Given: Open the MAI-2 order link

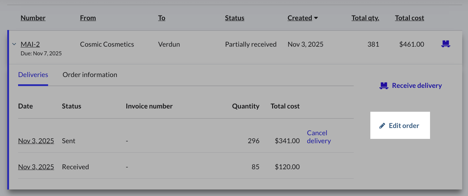Looking at the screenshot, I should tap(30, 44).
